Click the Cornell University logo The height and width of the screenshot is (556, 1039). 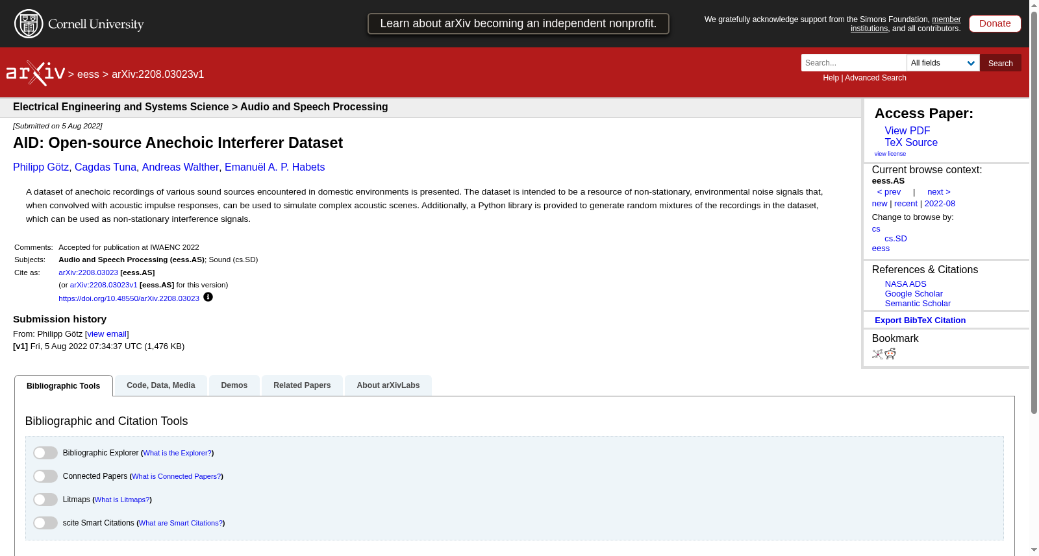(x=79, y=24)
